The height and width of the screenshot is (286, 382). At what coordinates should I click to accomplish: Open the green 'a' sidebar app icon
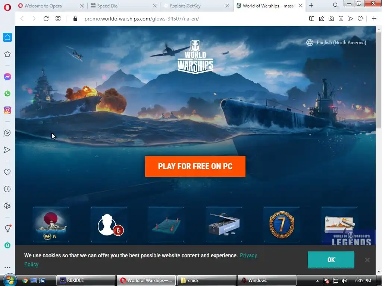7,245
